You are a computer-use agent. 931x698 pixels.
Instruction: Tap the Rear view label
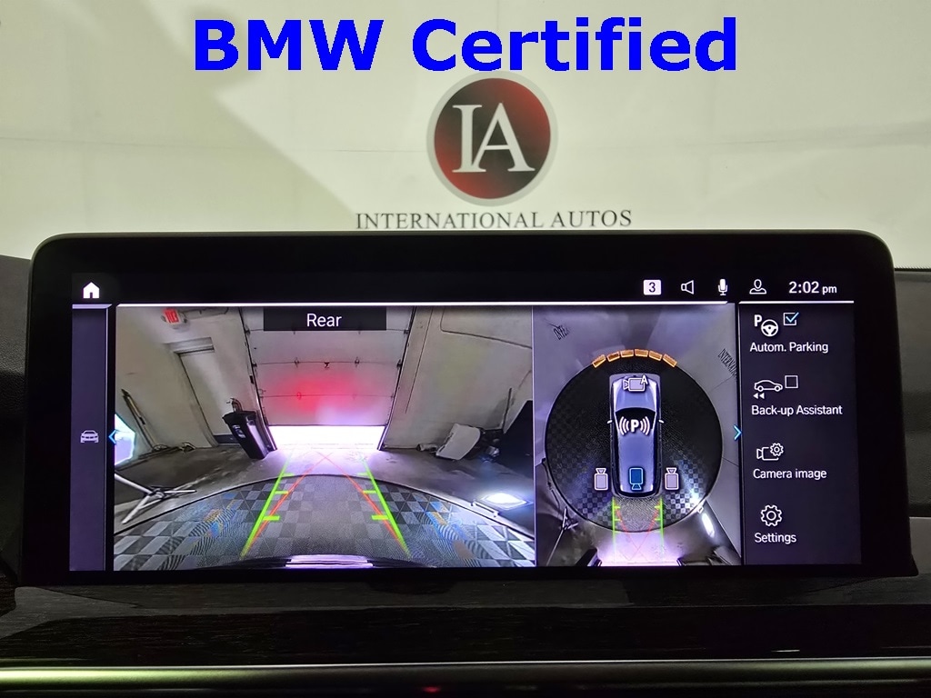point(324,320)
